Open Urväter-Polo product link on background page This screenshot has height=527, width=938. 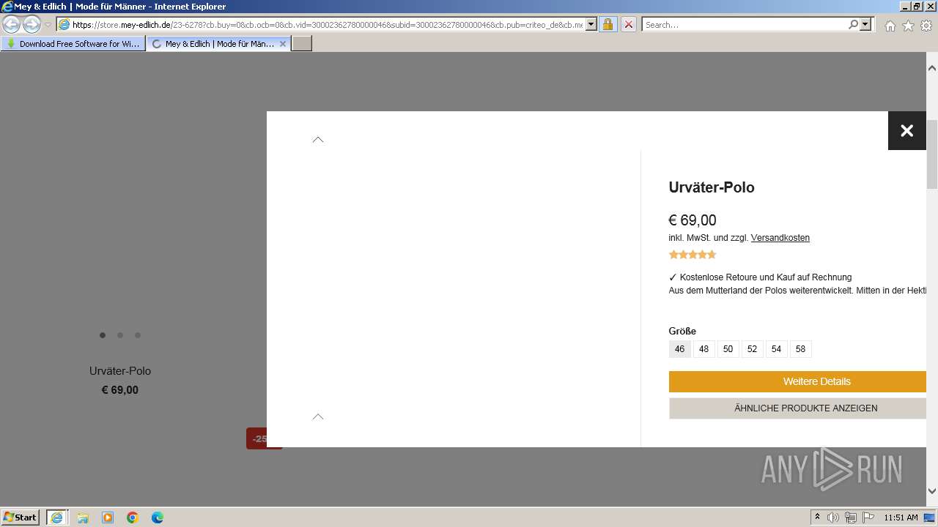coord(120,371)
